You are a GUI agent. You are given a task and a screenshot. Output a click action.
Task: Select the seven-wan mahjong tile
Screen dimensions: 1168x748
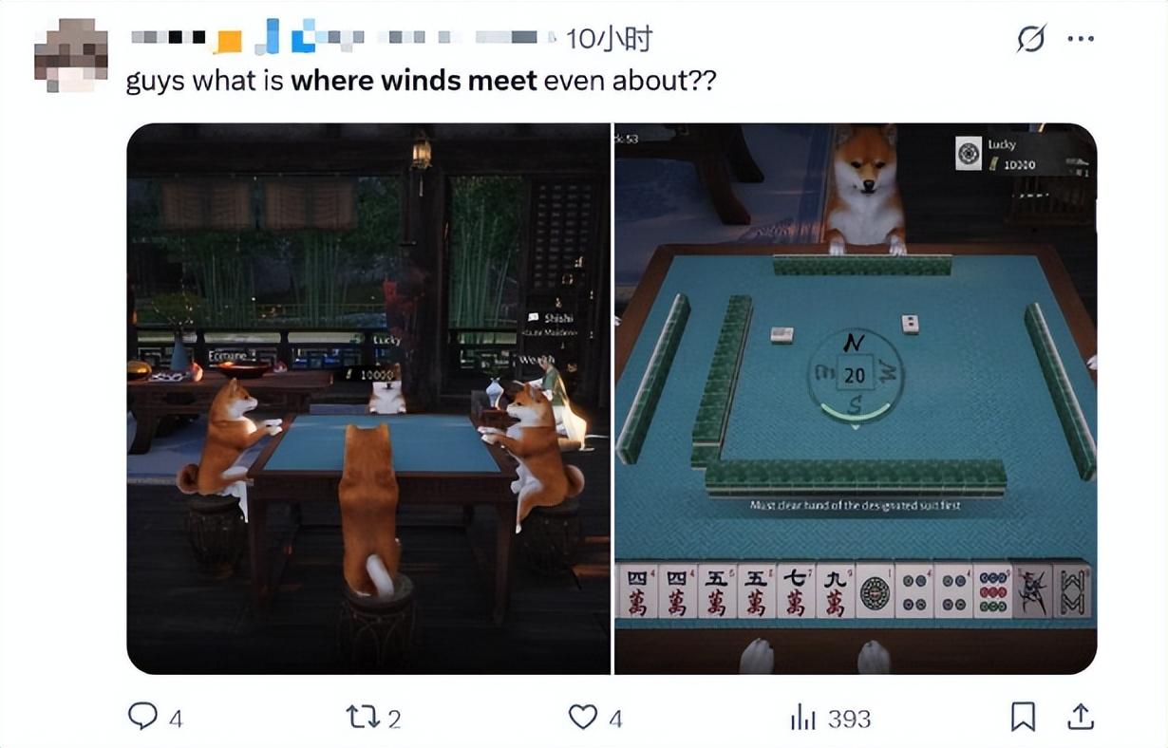[x=795, y=591]
